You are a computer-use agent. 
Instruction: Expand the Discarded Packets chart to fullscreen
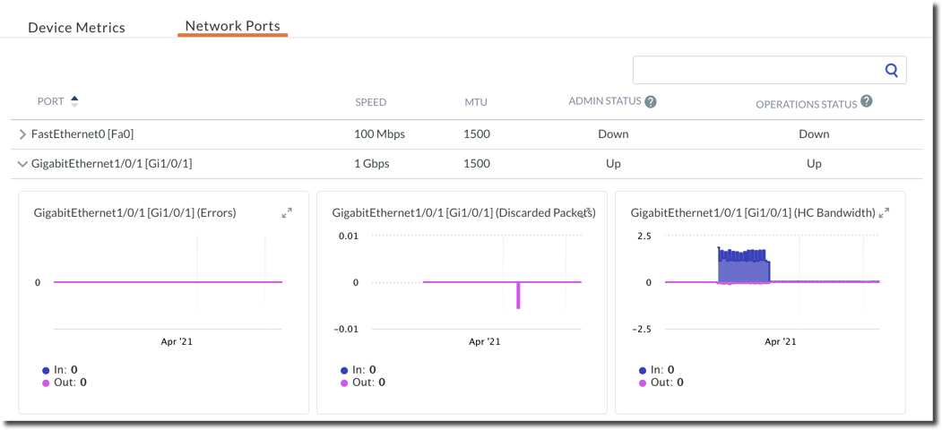586,213
